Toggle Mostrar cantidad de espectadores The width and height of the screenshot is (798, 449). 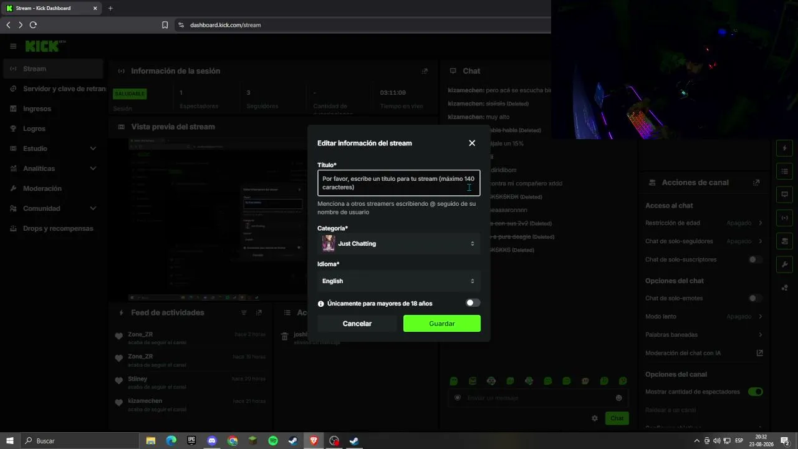[x=756, y=392]
